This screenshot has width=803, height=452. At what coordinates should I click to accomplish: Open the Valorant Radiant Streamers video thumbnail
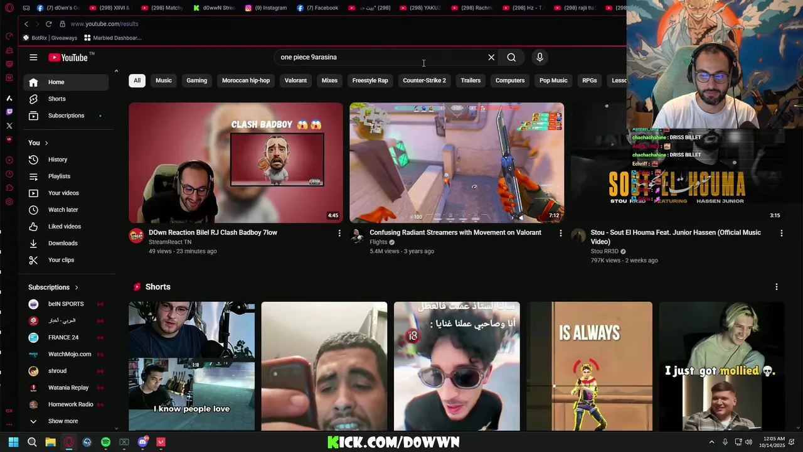click(457, 163)
